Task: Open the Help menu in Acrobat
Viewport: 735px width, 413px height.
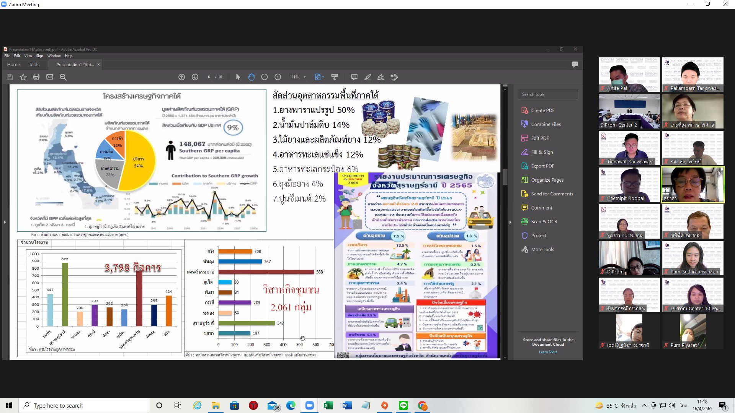Action: 69,56
